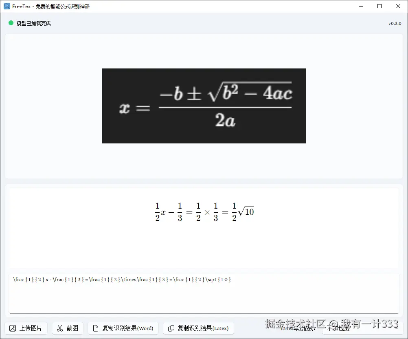Screen dimensions: 408x339
Task: Select the quadratic formula image preview
Action: tap(204, 106)
